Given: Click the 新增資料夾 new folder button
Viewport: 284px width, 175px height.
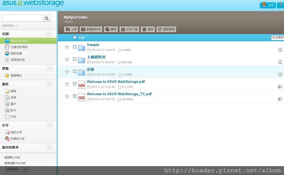Looking at the screenshot, I should 91,29.
